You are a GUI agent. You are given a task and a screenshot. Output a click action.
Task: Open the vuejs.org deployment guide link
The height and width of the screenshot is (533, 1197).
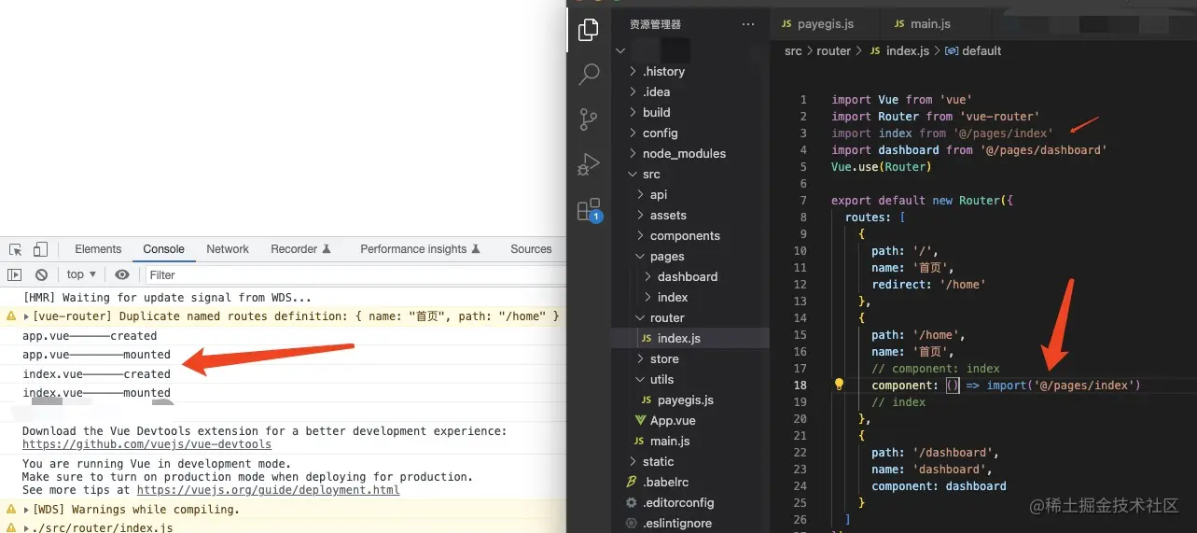click(x=268, y=489)
